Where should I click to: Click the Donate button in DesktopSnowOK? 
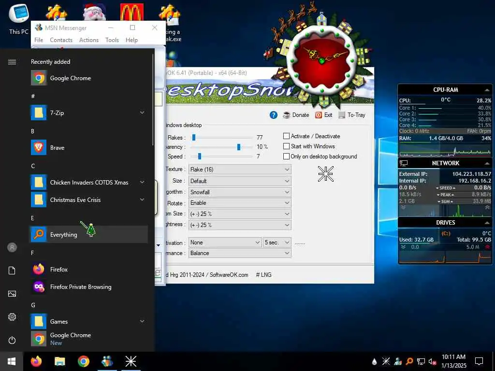pyautogui.click(x=296, y=115)
